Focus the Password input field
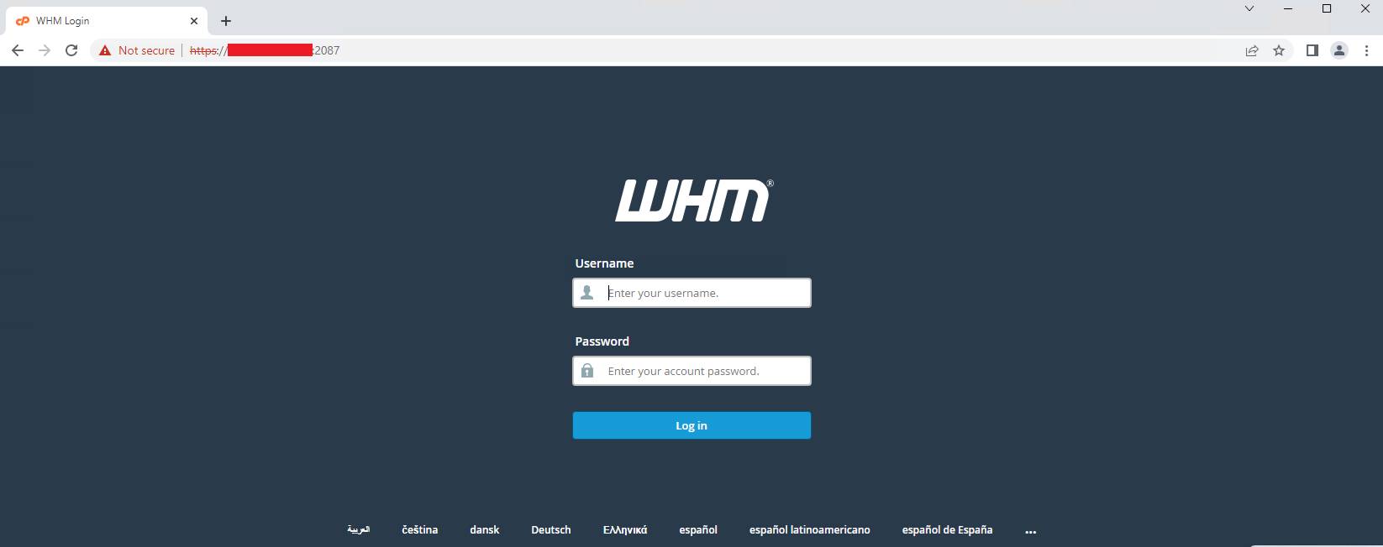The width and height of the screenshot is (1383, 547). [691, 371]
